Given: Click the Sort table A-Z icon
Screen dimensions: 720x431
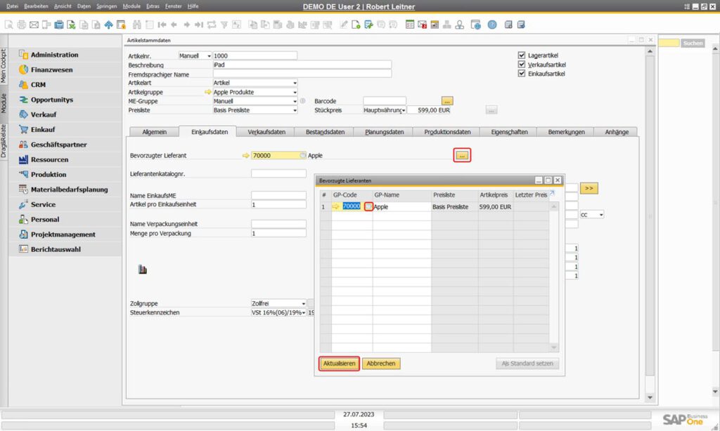Looking at the screenshot, I should [x=236, y=25].
